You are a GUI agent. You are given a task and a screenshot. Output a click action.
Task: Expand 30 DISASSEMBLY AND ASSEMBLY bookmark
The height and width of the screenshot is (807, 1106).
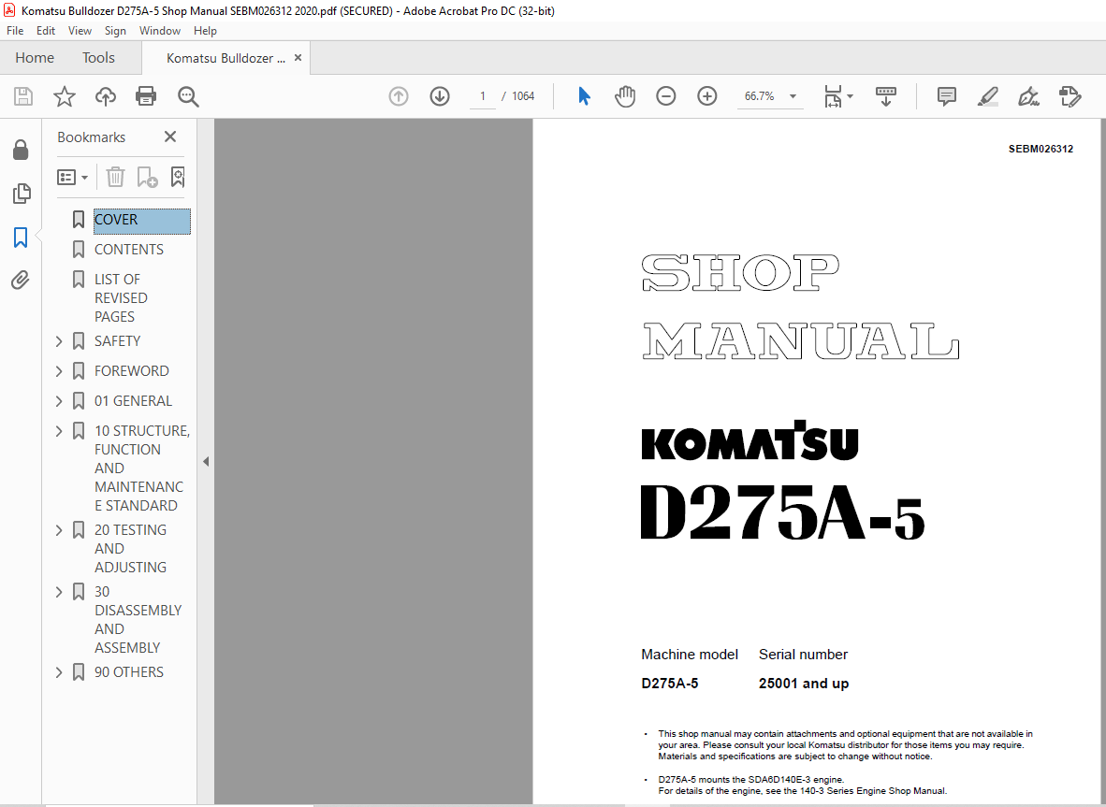pos(59,592)
